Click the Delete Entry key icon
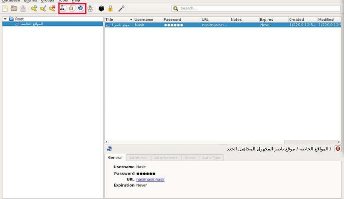This screenshot has height=199, width=344. (52, 8)
